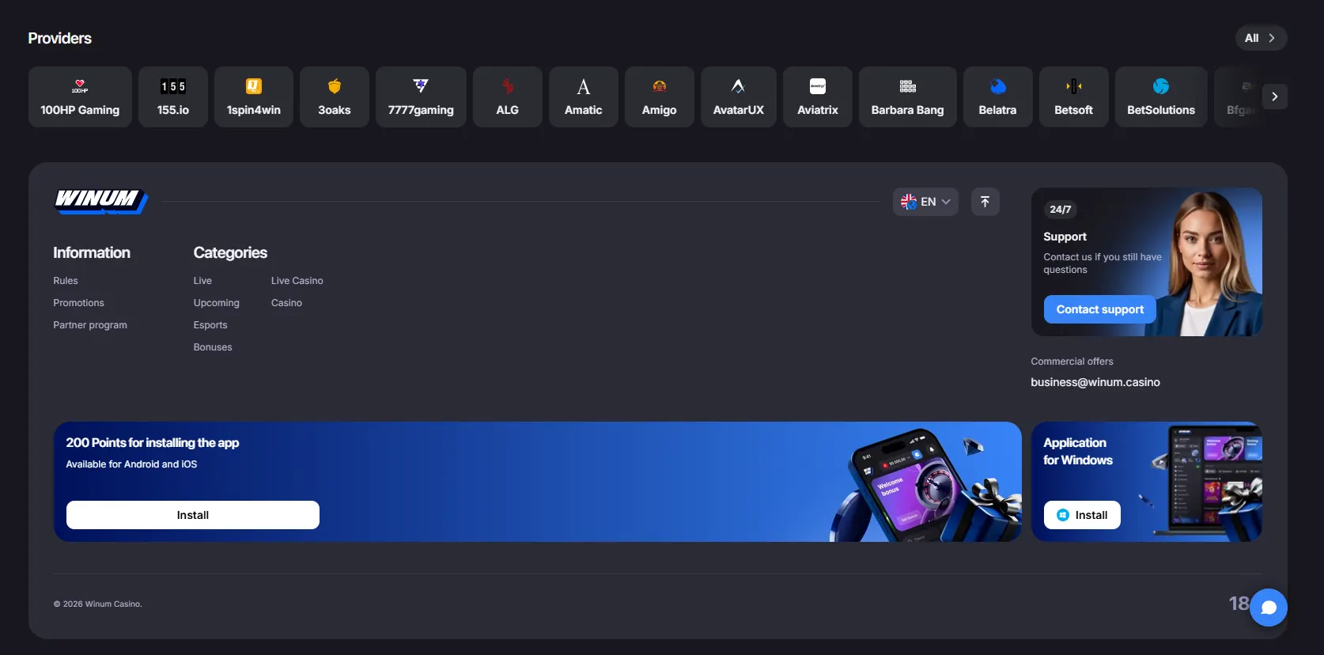
Task: Open the Live Casino link
Action: (297, 281)
